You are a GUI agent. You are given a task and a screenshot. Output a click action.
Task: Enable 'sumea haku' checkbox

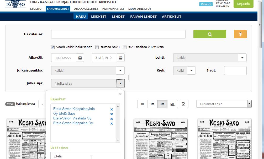click(x=97, y=47)
